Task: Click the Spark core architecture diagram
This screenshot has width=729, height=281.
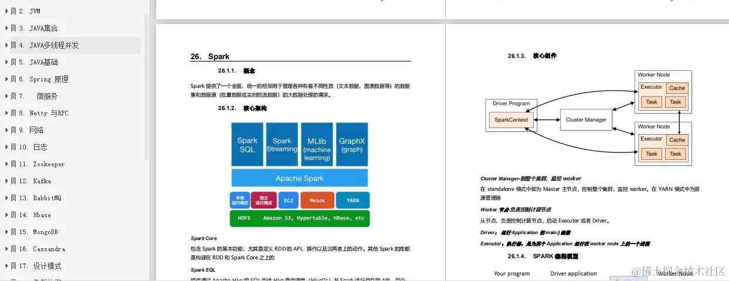Action: [x=300, y=174]
